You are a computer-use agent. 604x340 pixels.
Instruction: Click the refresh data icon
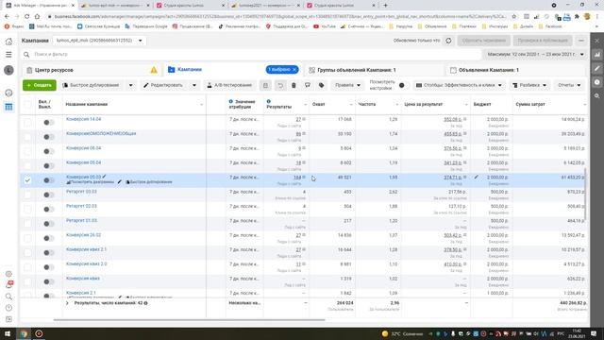[x=448, y=41]
